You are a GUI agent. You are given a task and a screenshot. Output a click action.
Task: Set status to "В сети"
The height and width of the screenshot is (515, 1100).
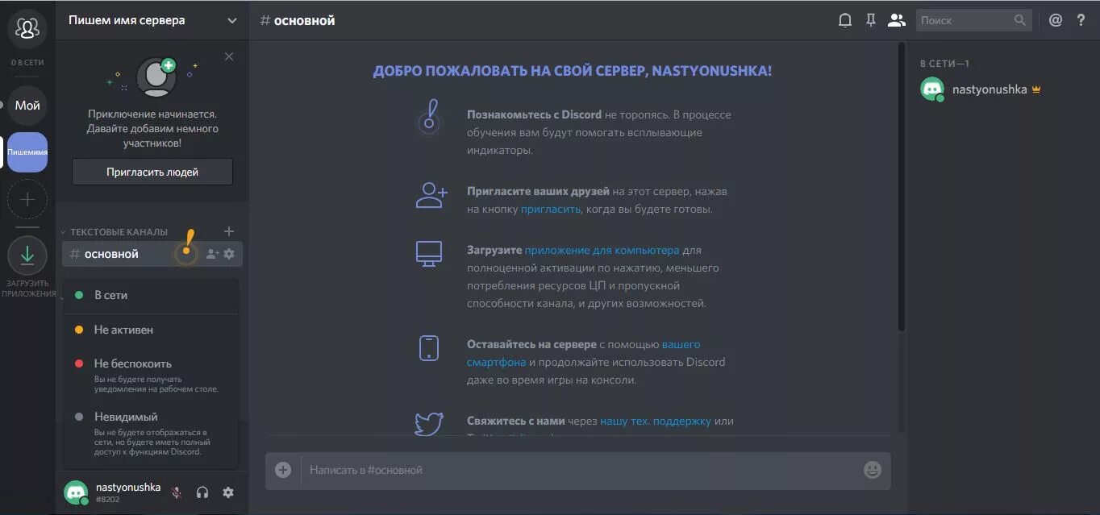151,295
